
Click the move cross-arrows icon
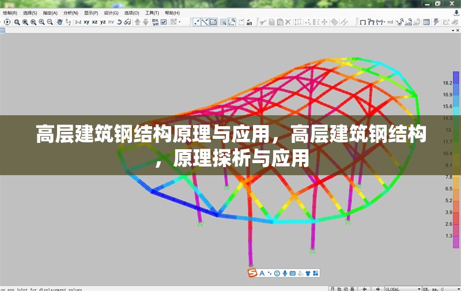click(324, 22)
